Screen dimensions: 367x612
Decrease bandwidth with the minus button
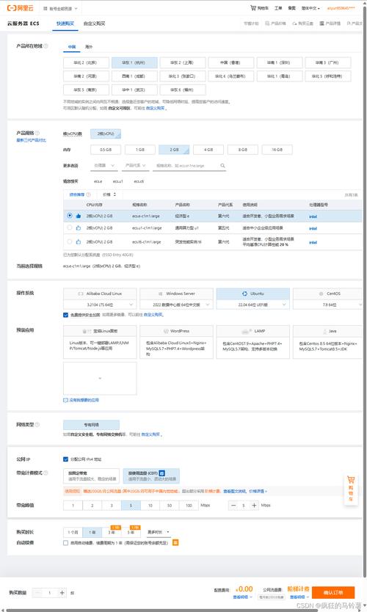tap(233, 505)
